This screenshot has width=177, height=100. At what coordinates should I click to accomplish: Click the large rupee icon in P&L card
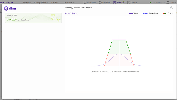(x=53, y=17)
